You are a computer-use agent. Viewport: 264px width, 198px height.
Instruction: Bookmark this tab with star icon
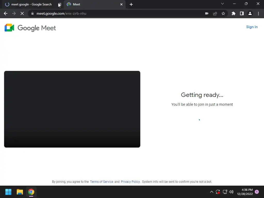223,13
